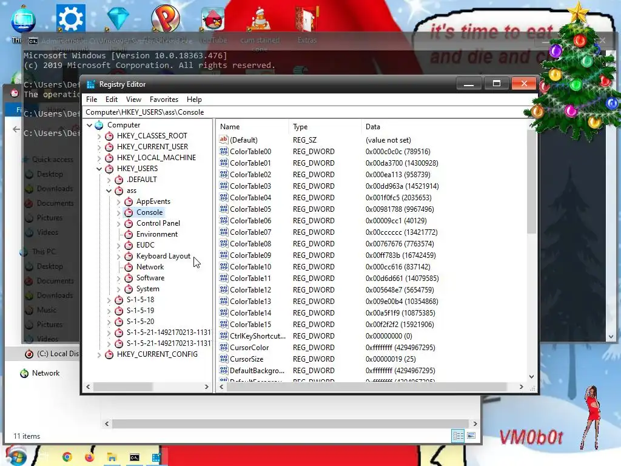Viewport: 621px width, 466px height.
Task: Click the System key icon
Action: [x=129, y=289]
